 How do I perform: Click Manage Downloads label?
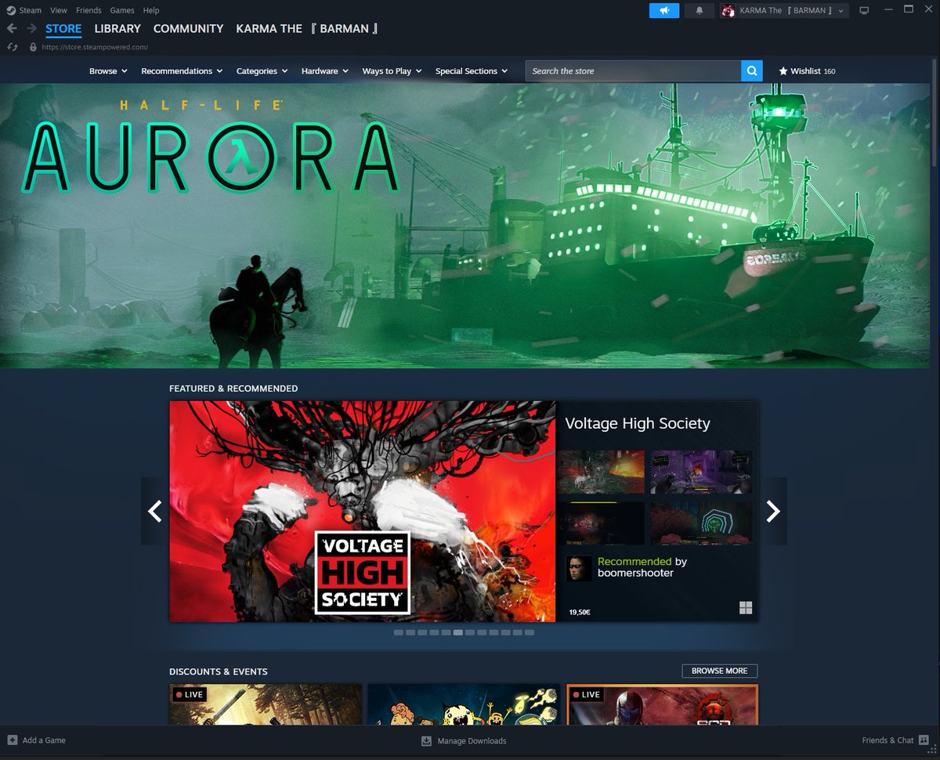tap(472, 740)
